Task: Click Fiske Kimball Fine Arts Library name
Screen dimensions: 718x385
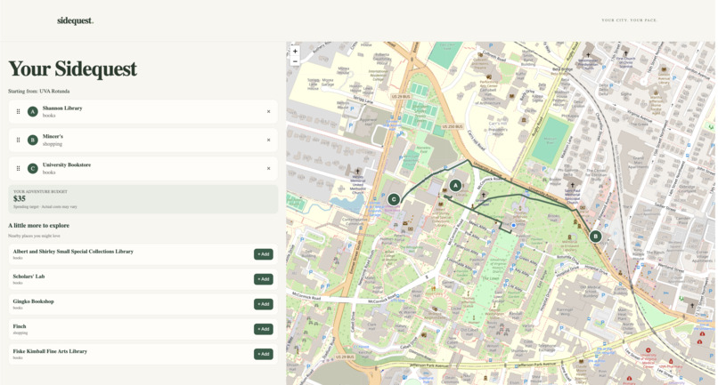Action: pos(50,351)
